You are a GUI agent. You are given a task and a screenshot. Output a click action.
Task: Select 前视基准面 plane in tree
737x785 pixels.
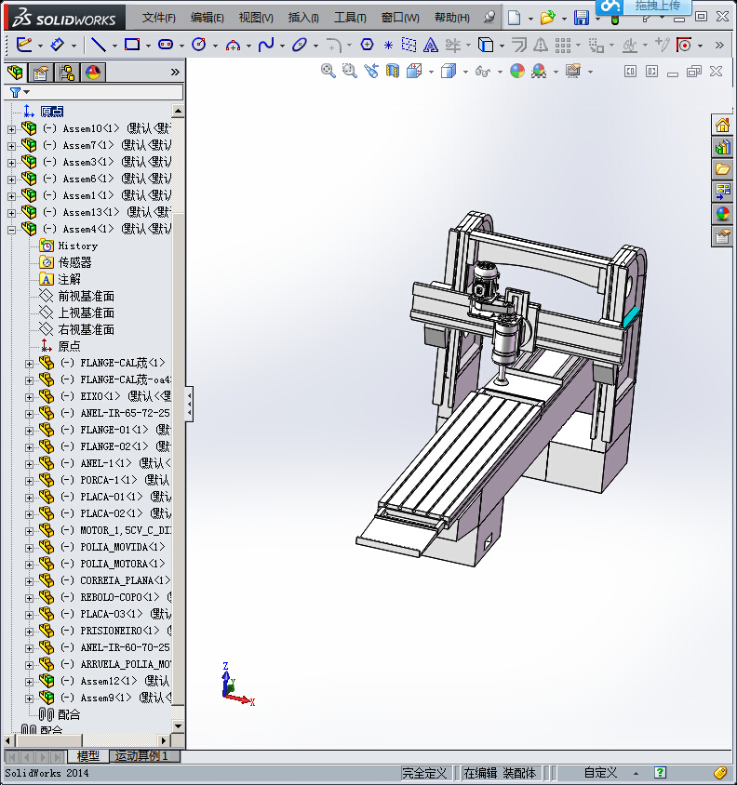87,296
